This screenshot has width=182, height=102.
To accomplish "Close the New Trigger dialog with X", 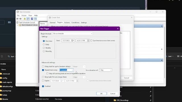I will click(118, 29).
